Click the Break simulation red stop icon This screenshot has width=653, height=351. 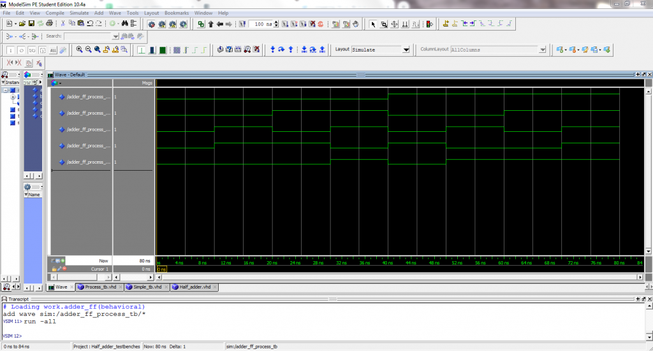point(321,24)
